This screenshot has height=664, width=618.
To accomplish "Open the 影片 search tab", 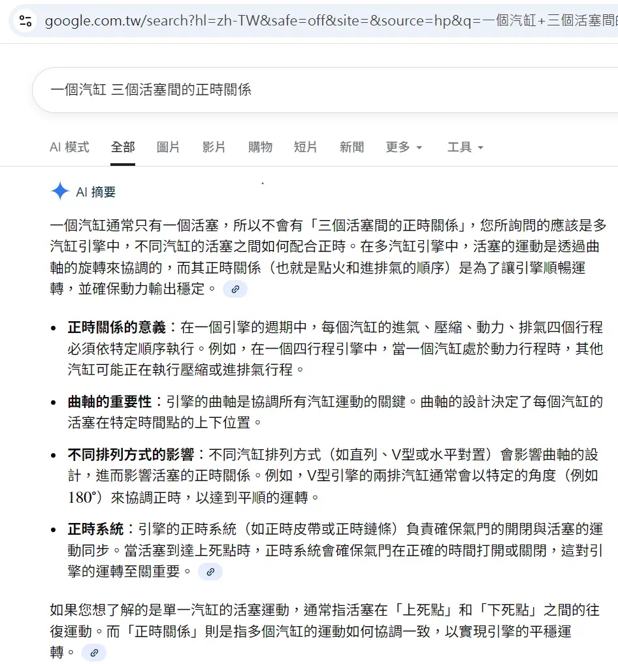I will [214, 148].
